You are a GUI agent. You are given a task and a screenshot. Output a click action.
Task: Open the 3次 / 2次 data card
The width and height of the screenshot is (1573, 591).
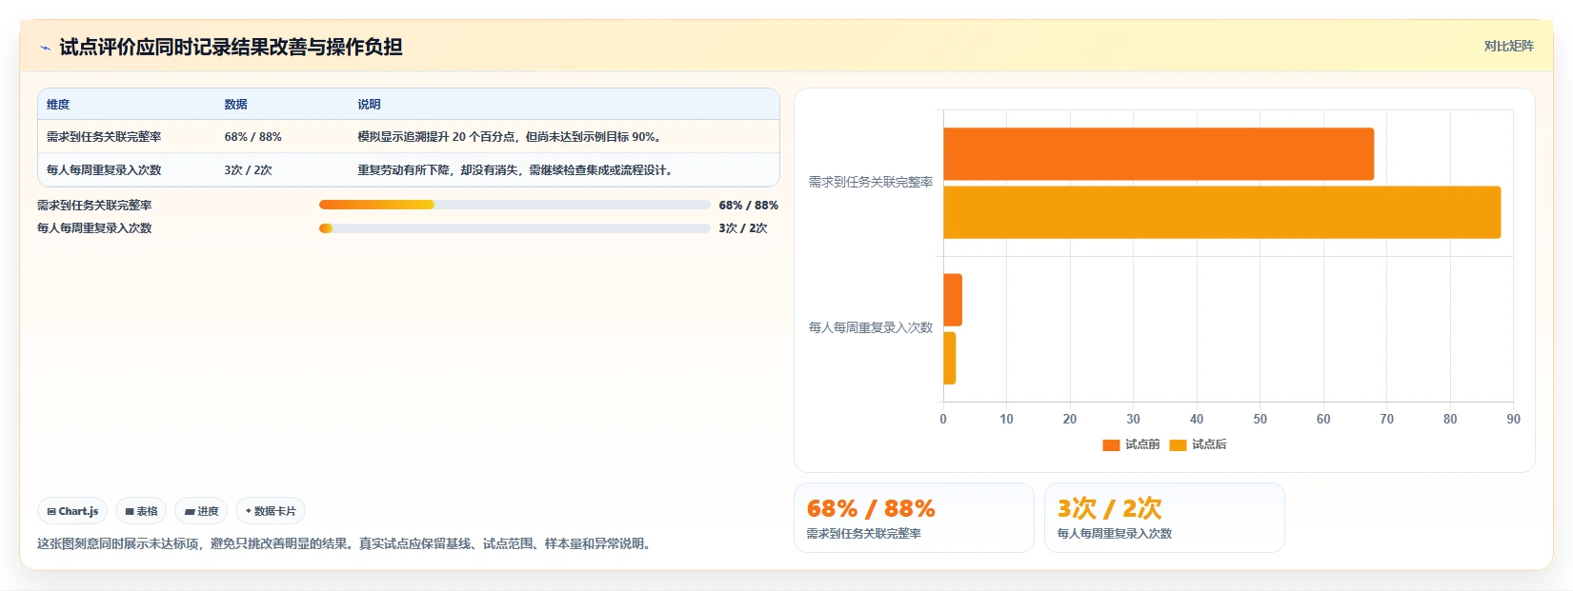(x=1164, y=518)
